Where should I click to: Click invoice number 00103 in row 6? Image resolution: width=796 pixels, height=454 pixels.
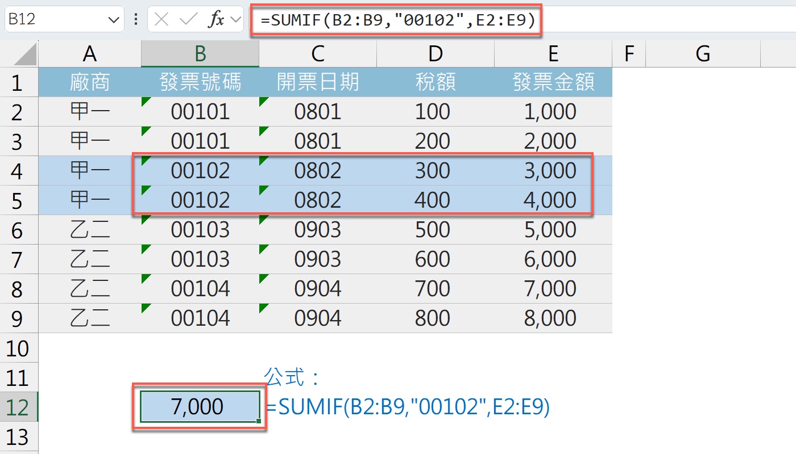tap(200, 230)
